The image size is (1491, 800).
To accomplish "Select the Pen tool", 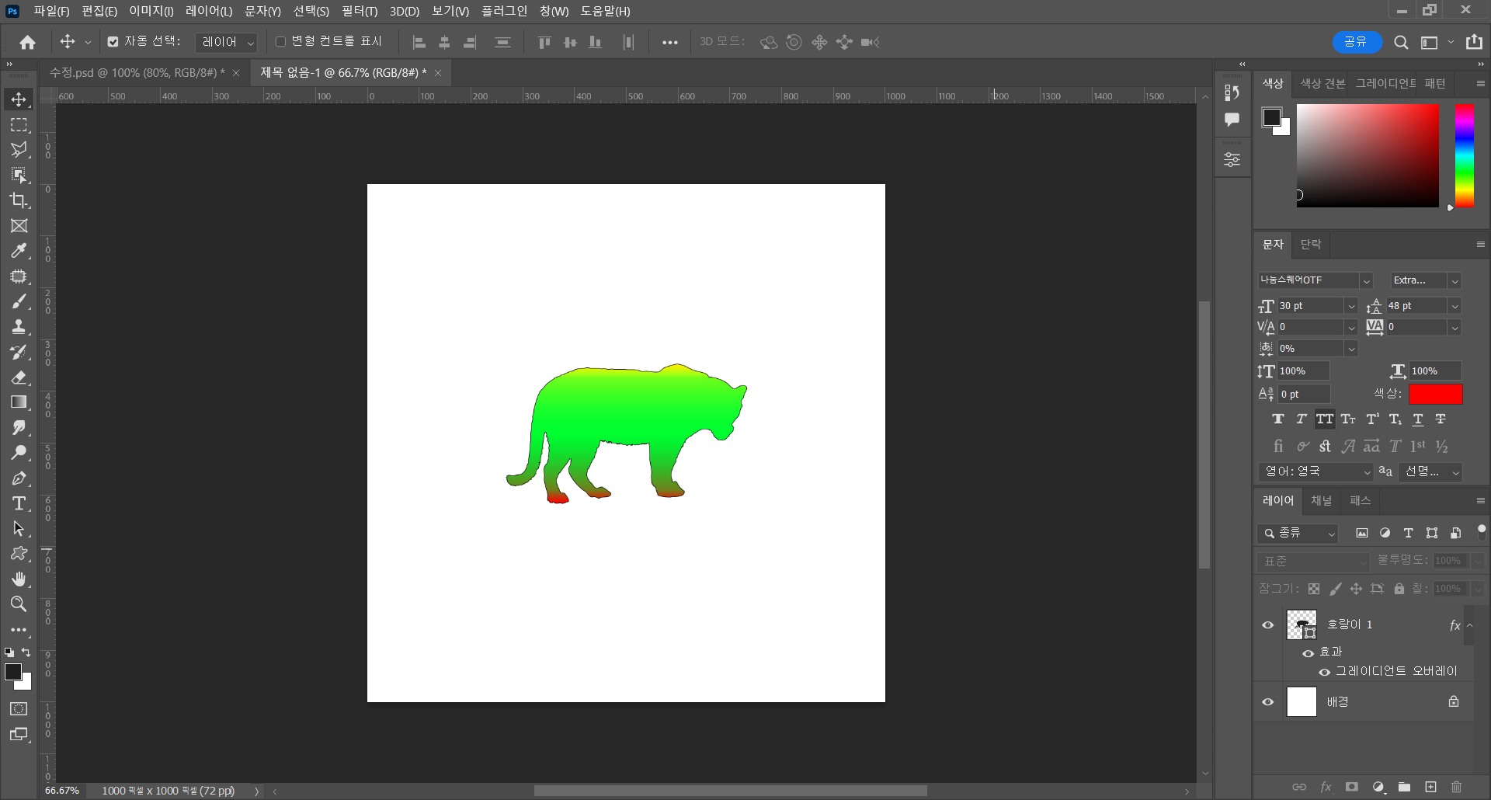I will [x=19, y=478].
